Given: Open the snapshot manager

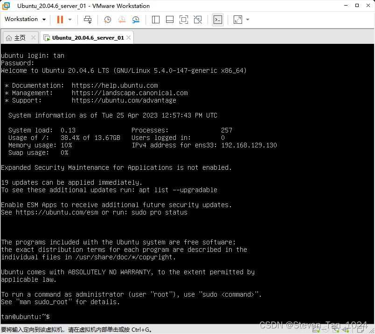Looking at the screenshot, I should coord(136,20).
